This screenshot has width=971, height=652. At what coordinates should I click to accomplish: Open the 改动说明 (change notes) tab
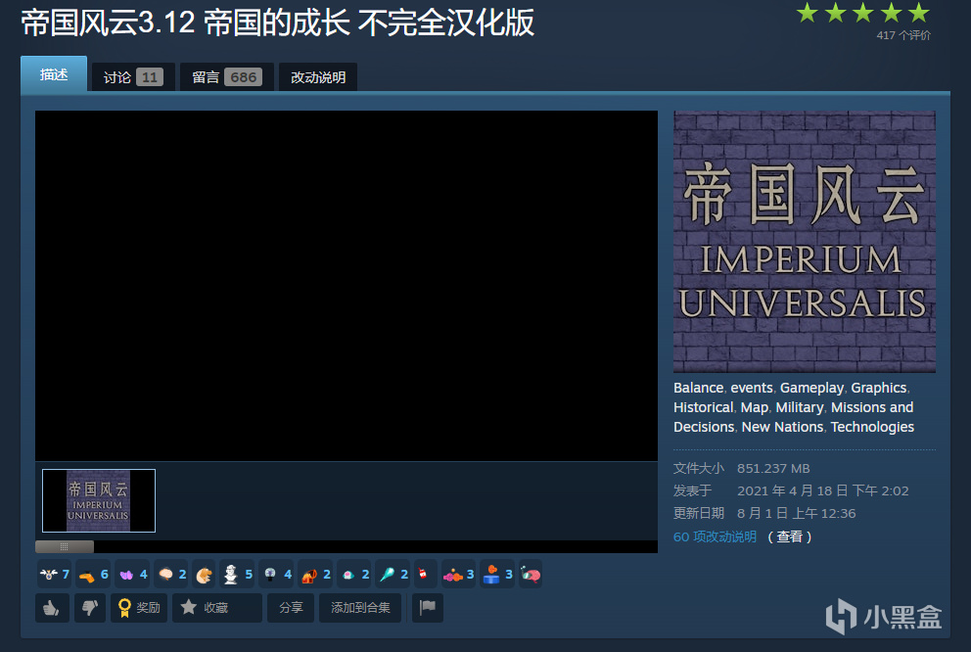(318, 77)
